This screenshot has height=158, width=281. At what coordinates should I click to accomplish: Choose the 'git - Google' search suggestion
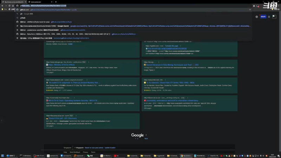pos(133,14)
